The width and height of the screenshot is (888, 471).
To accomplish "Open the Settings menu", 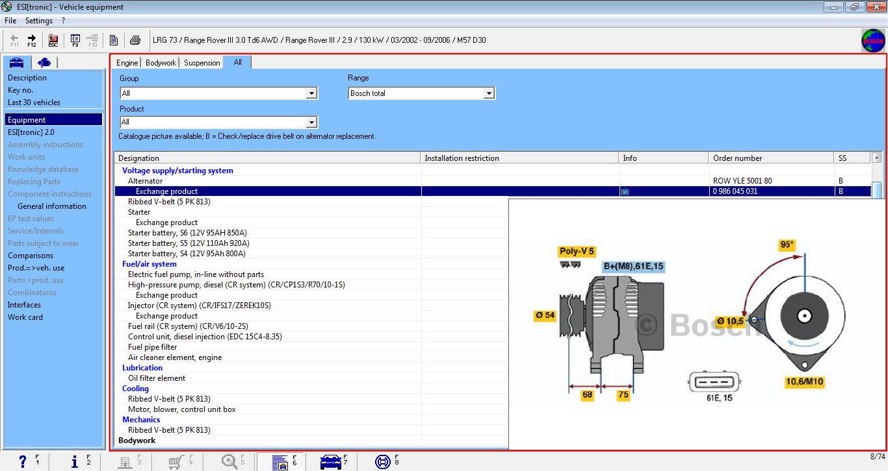I will tap(39, 21).
